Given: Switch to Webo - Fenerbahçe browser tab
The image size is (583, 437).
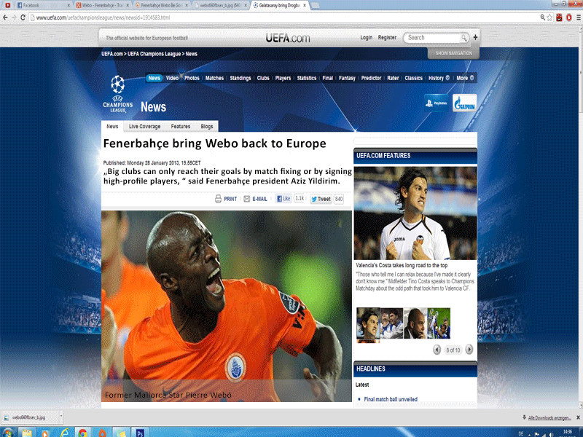Looking at the screenshot, I should pos(103,5).
